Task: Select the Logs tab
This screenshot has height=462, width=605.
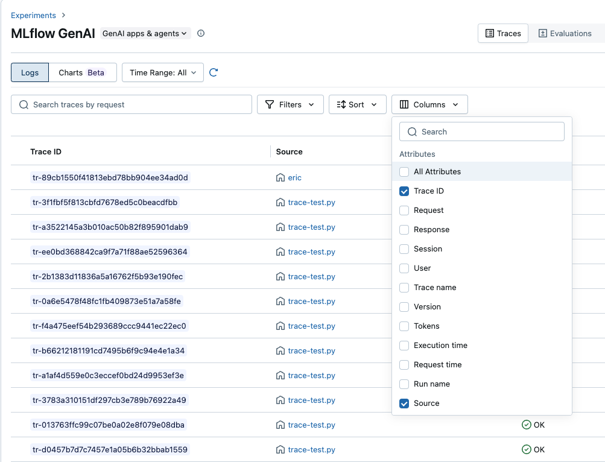Action: click(30, 72)
